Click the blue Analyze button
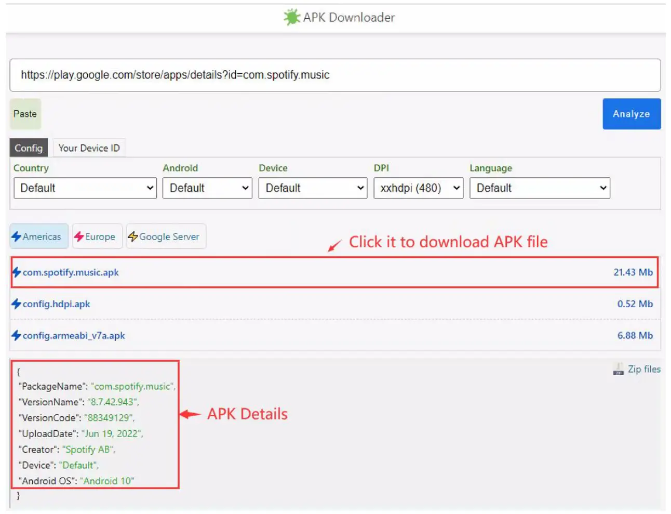Viewport: 671px width, 514px height. click(x=632, y=114)
